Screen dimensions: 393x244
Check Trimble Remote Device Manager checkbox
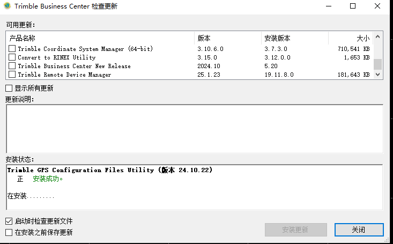tap(12, 75)
